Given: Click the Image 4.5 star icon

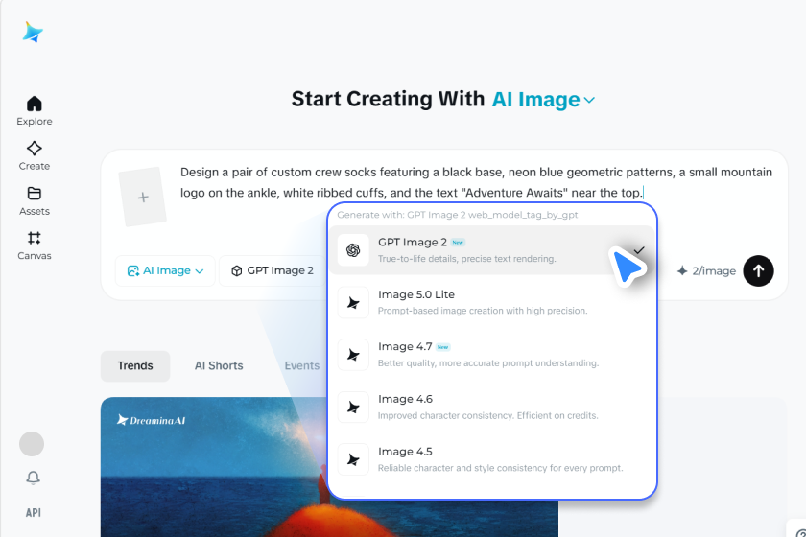Looking at the screenshot, I should pyautogui.click(x=353, y=460).
